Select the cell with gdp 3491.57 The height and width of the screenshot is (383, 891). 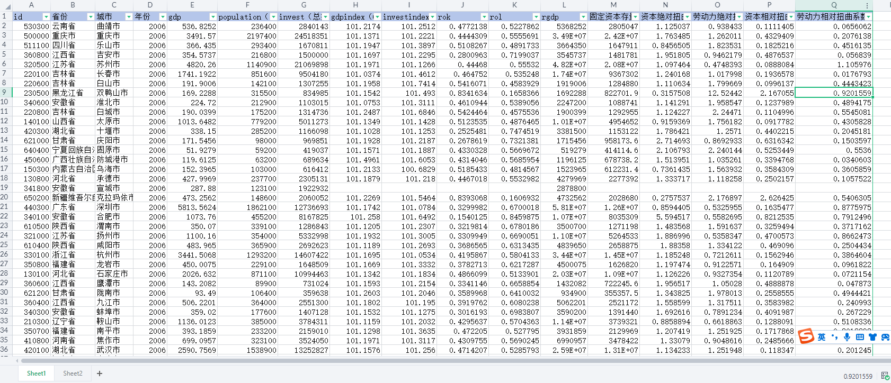(192, 35)
